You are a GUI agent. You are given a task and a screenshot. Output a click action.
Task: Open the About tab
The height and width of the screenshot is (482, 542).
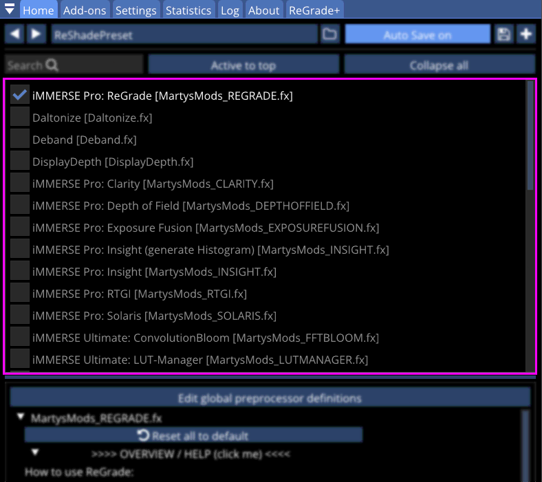(x=263, y=10)
